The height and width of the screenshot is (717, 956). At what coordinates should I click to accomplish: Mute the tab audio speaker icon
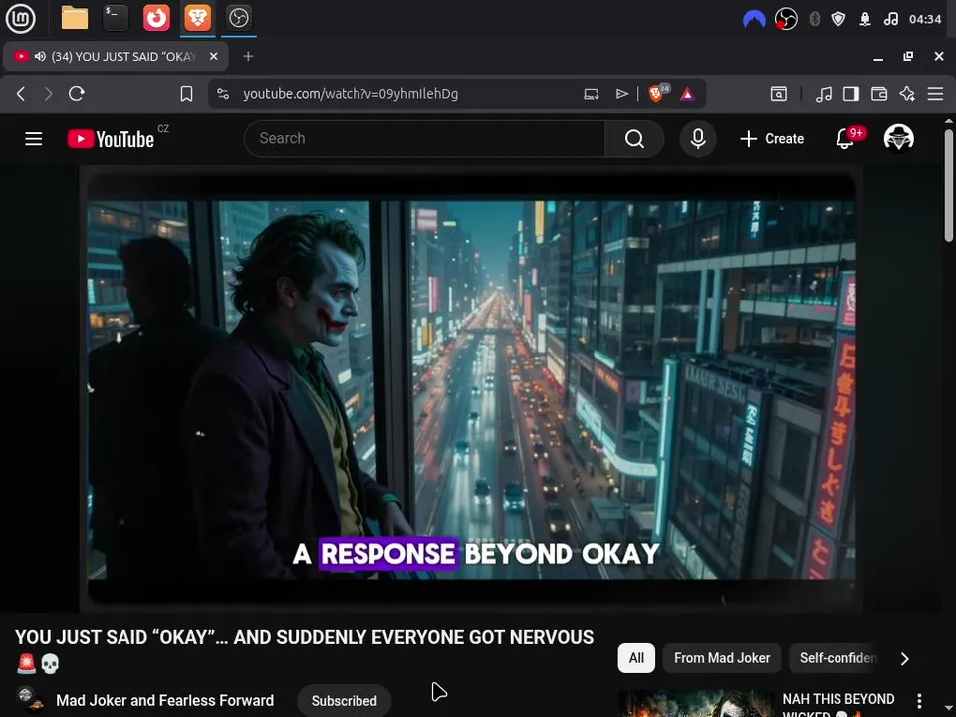(40, 56)
